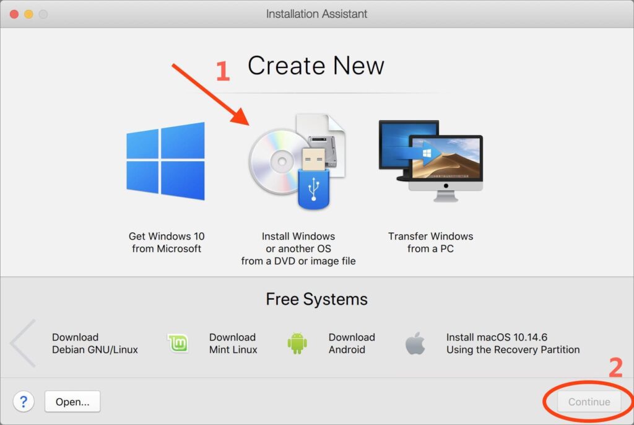Open help with the question mark button
Screen dimensions: 634x425
click(24, 401)
